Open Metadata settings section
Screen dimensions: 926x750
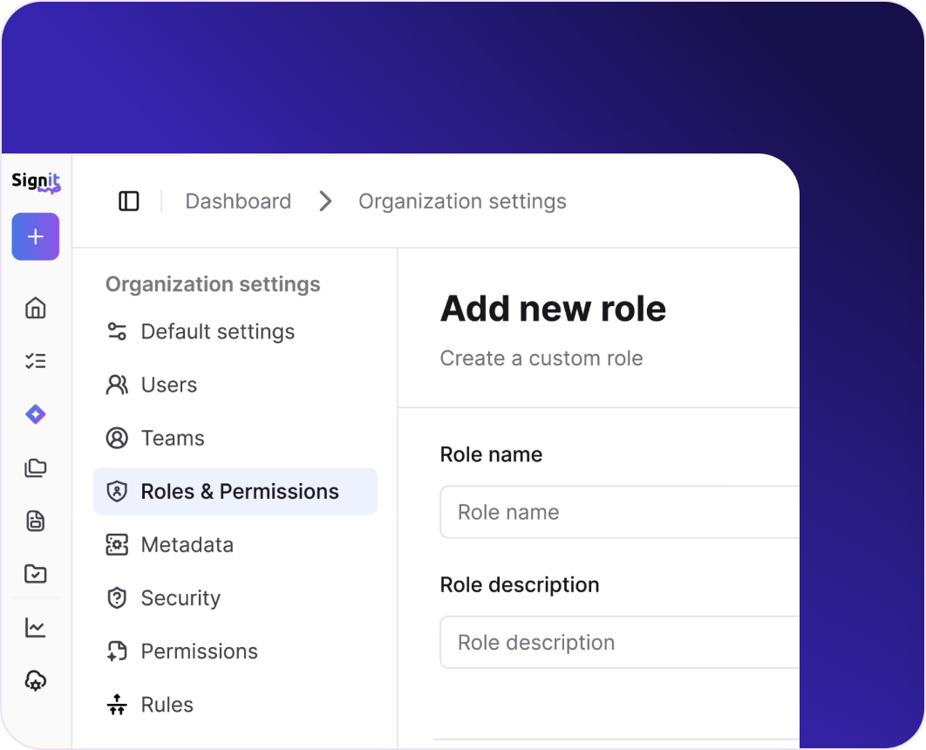click(187, 545)
